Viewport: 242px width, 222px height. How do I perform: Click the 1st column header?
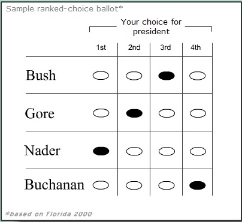tap(101, 47)
